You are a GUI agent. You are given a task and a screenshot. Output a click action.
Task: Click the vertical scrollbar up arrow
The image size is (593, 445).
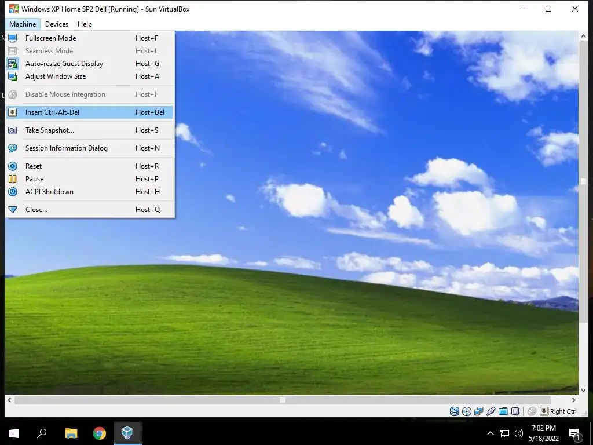click(x=583, y=36)
